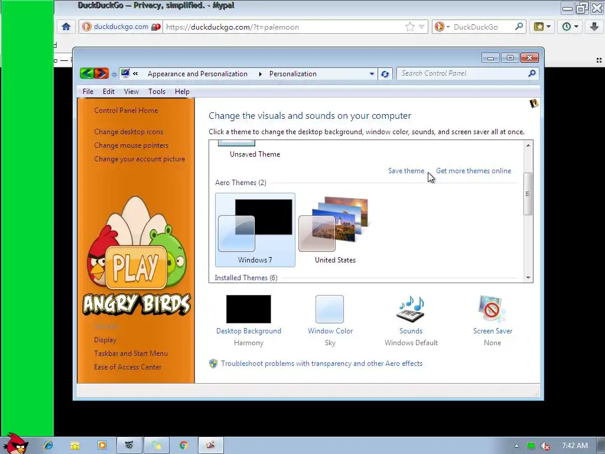Image resolution: width=605 pixels, height=454 pixels.
Task: Click the theme list scroll up arrow
Action: point(528,145)
